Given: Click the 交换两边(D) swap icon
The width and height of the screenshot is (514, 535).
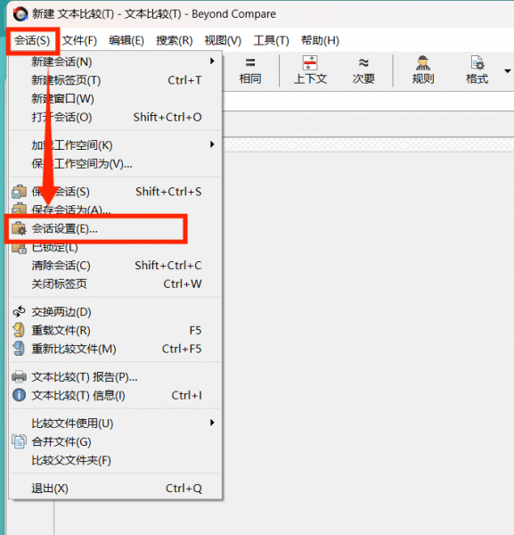Looking at the screenshot, I should pos(19,311).
